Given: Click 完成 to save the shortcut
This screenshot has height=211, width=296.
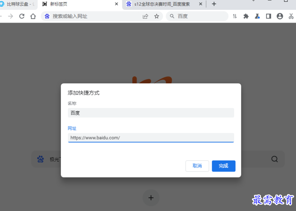Looking at the screenshot, I should [224, 166].
